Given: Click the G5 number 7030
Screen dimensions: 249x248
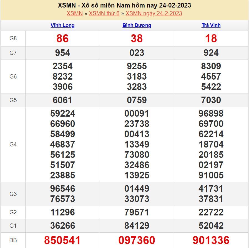Looking at the screenshot, I should 211,100.
